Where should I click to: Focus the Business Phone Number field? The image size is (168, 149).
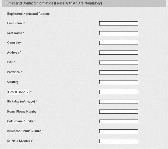pos(119,131)
